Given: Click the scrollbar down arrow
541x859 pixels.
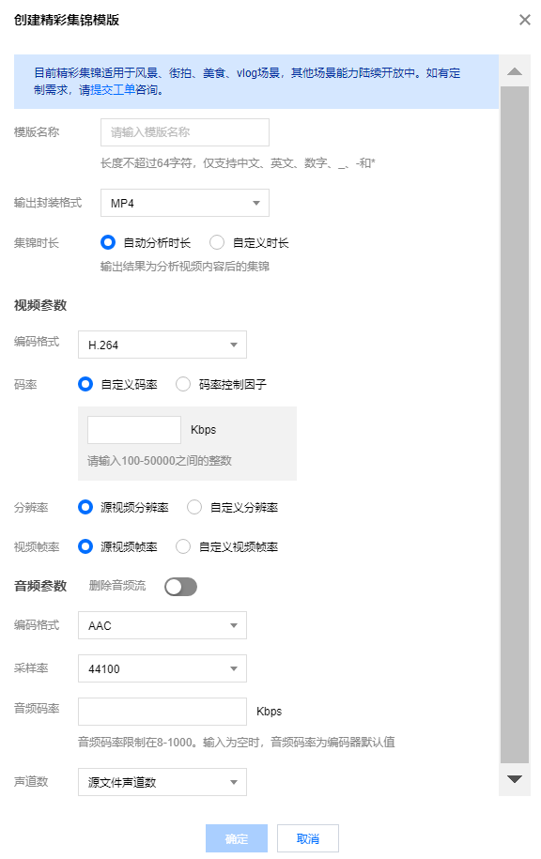Looking at the screenshot, I should click(514, 779).
